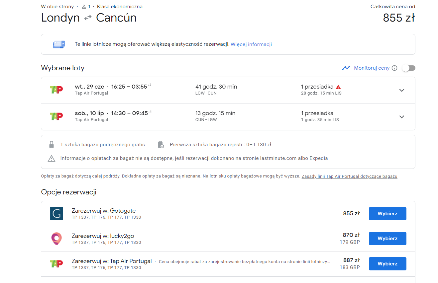Click the W obie strony label

pyautogui.click(x=57, y=7)
